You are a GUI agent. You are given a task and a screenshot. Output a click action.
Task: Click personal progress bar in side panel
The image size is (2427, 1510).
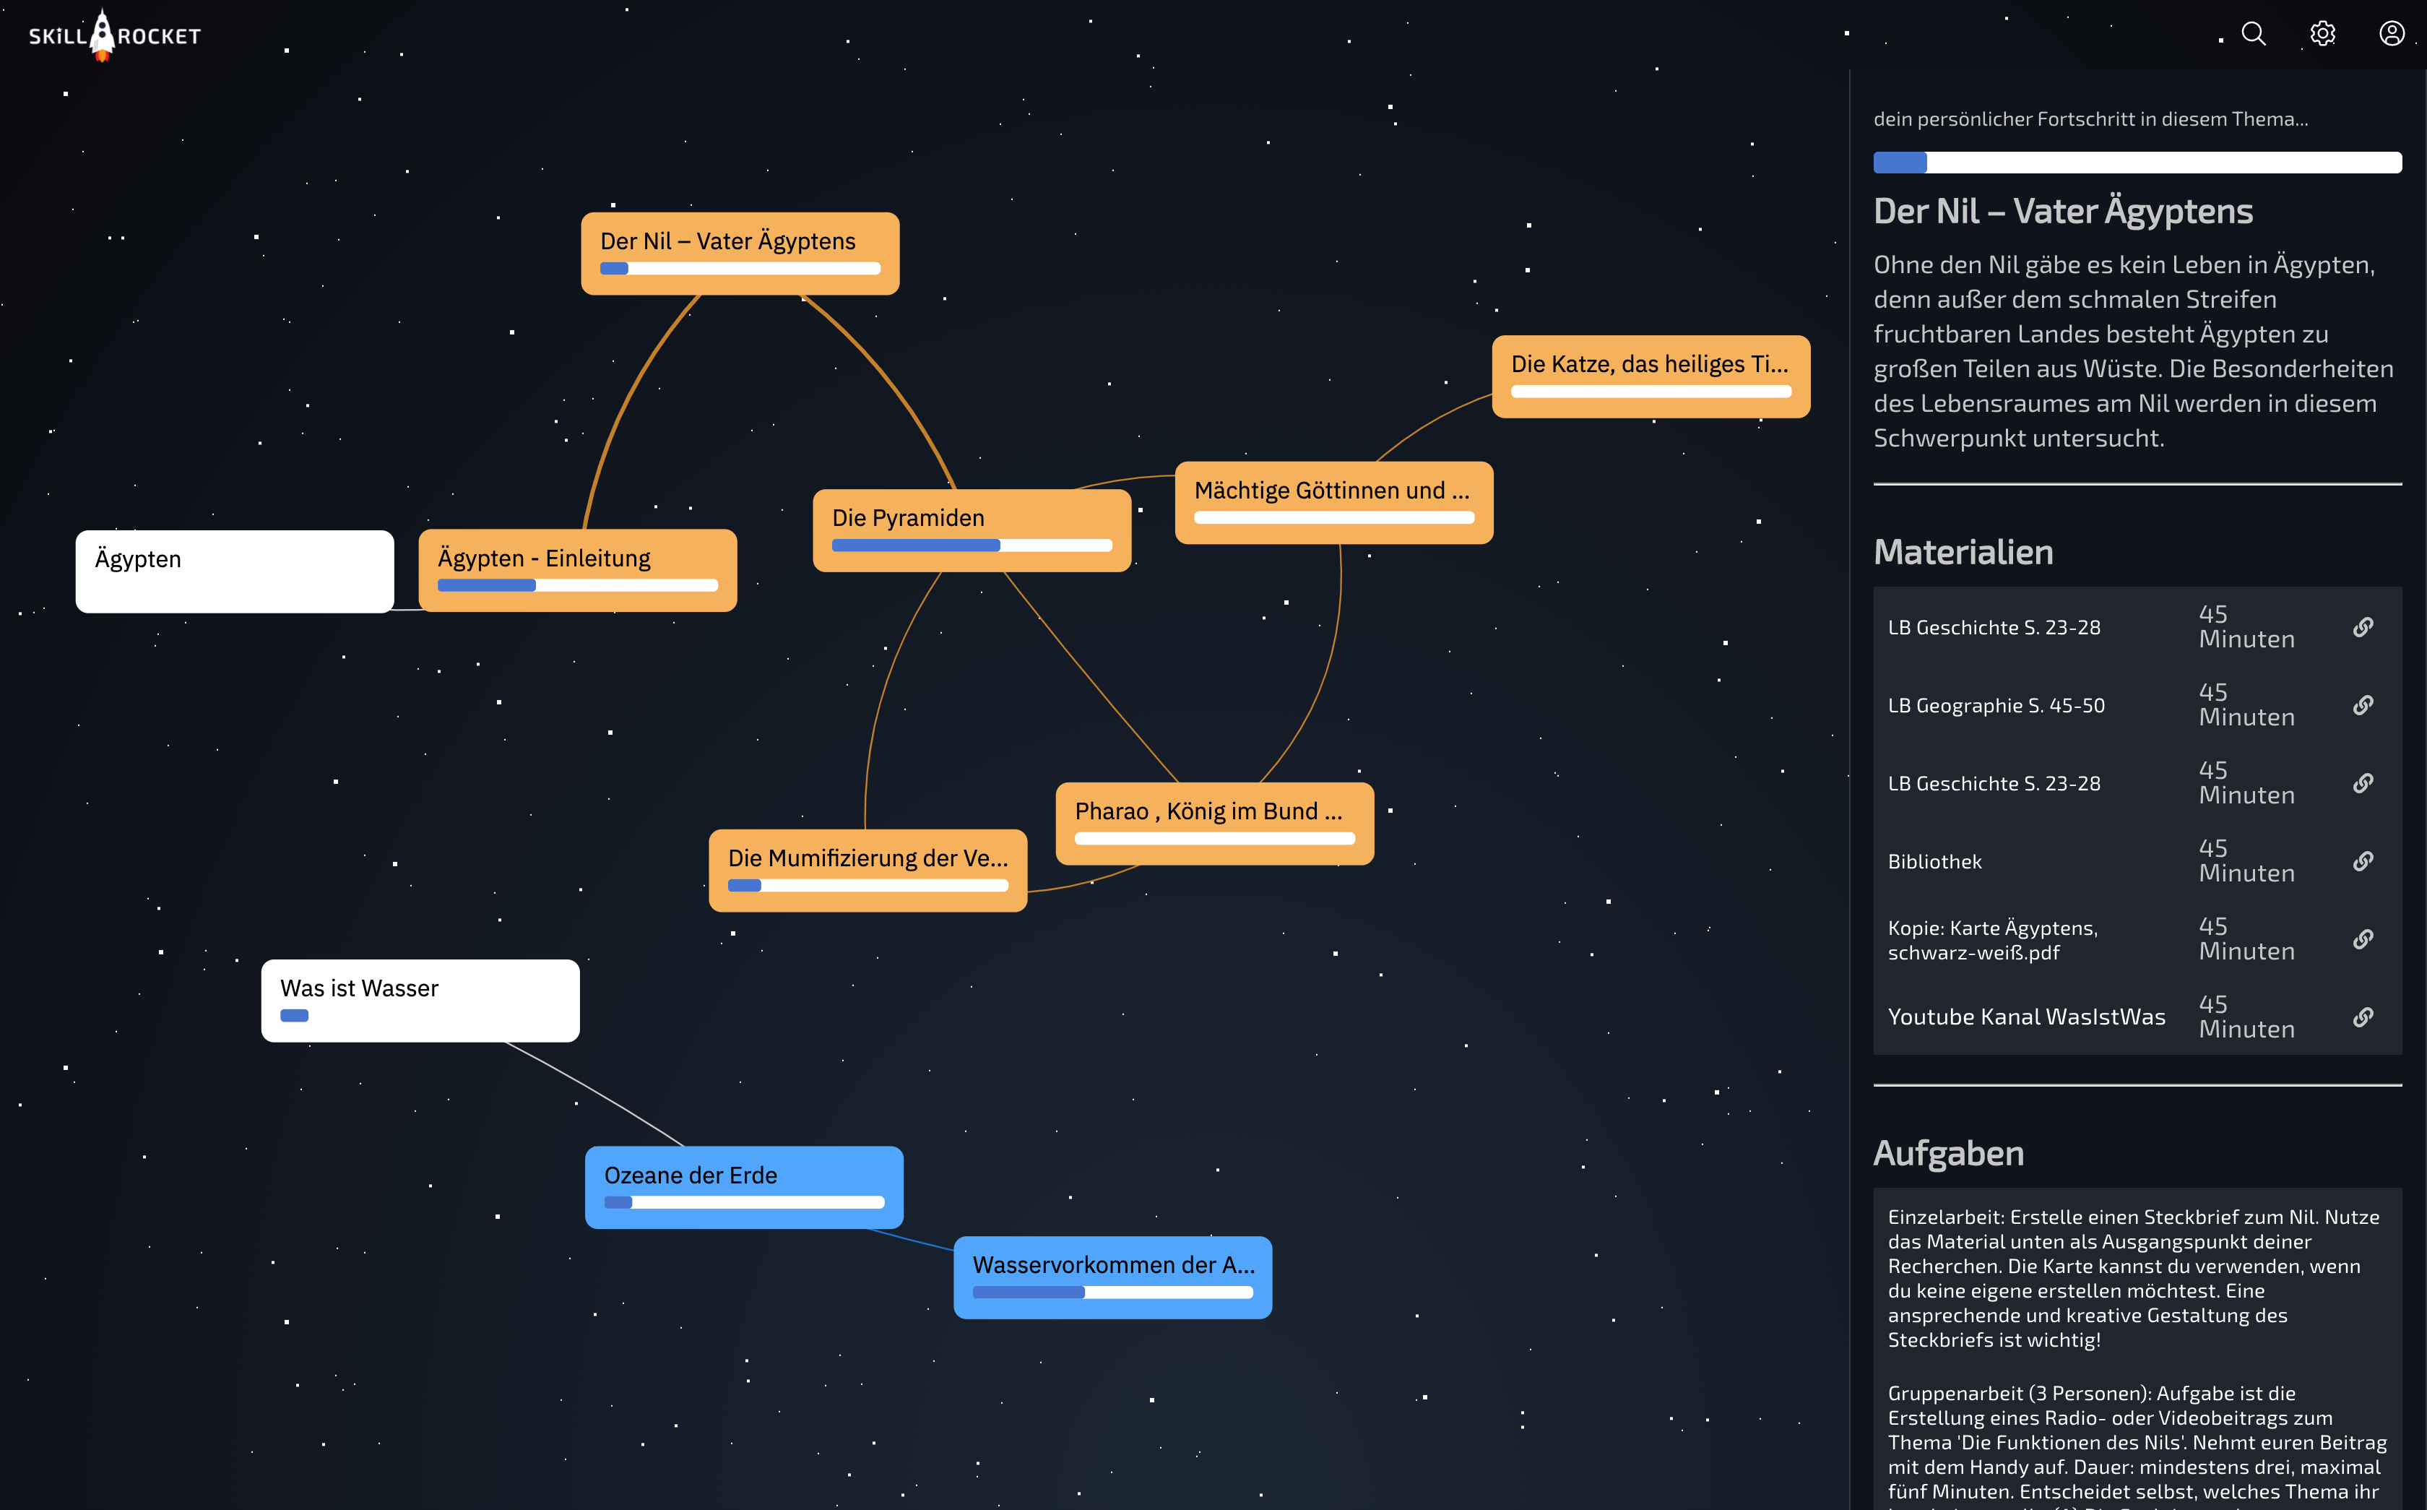[x=2137, y=163]
